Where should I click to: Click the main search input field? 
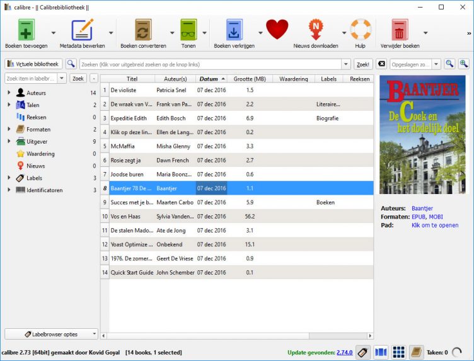point(211,64)
